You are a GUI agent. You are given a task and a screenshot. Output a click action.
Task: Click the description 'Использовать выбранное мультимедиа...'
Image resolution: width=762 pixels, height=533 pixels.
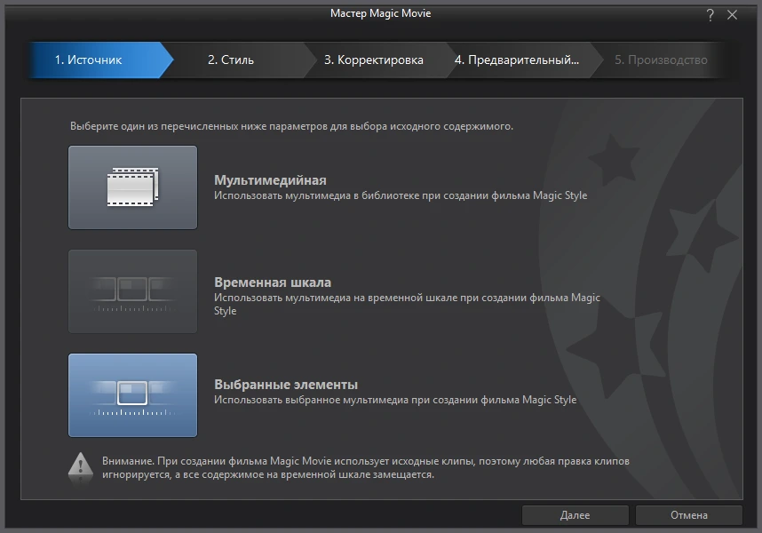click(395, 400)
